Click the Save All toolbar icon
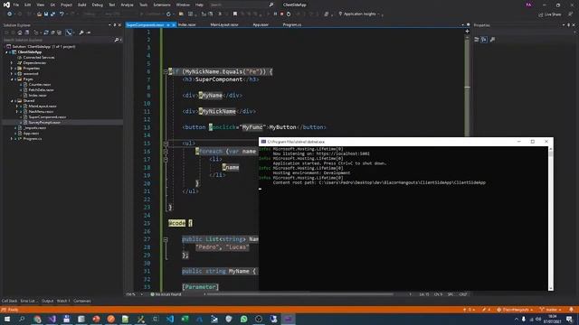 point(52,14)
